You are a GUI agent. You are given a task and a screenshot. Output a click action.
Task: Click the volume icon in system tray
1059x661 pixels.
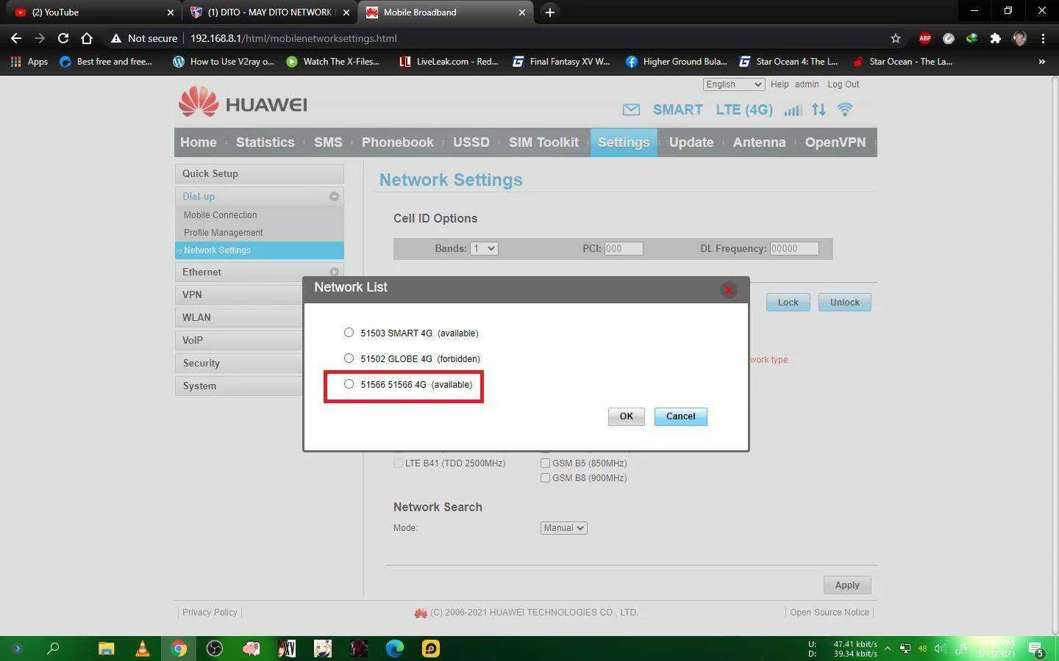coord(940,649)
